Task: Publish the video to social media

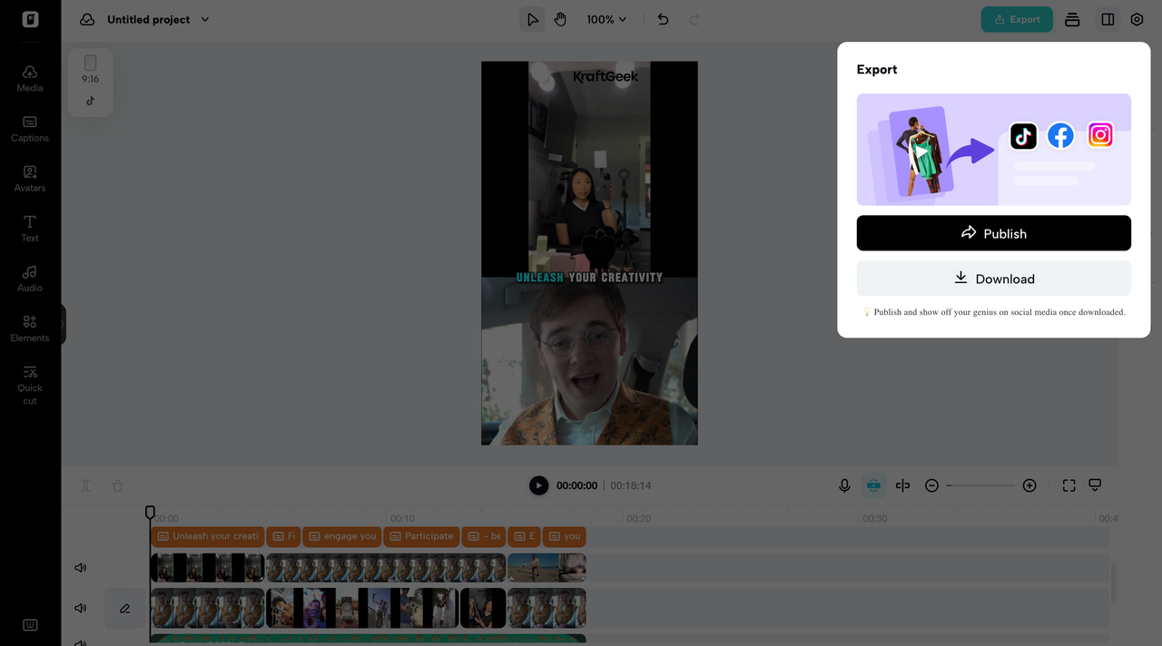Action: pos(993,233)
